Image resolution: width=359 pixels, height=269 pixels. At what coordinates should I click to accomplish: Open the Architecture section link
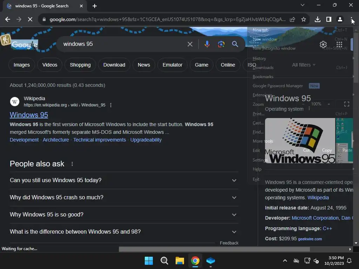(x=56, y=140)
